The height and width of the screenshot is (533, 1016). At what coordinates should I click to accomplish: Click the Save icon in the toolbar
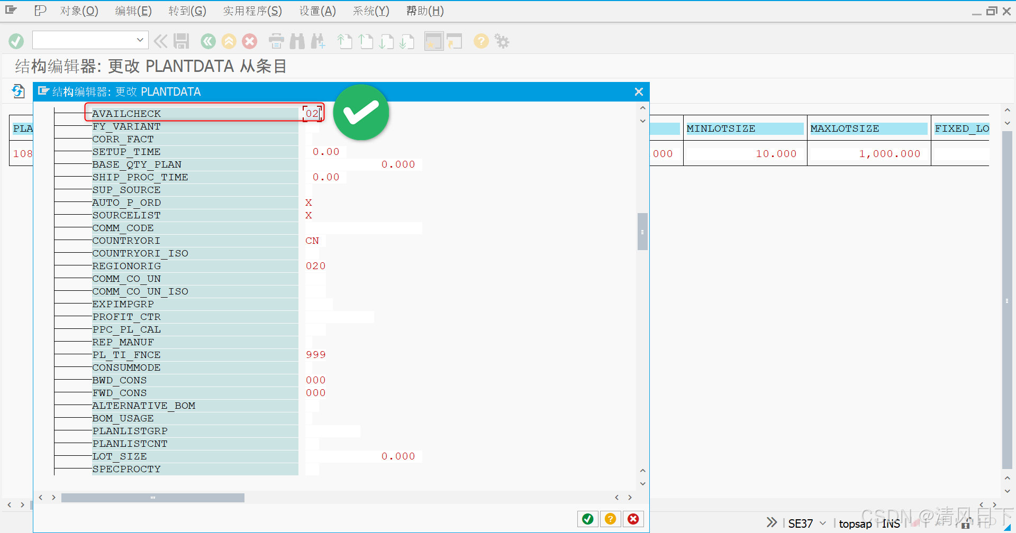coord(182,41)
